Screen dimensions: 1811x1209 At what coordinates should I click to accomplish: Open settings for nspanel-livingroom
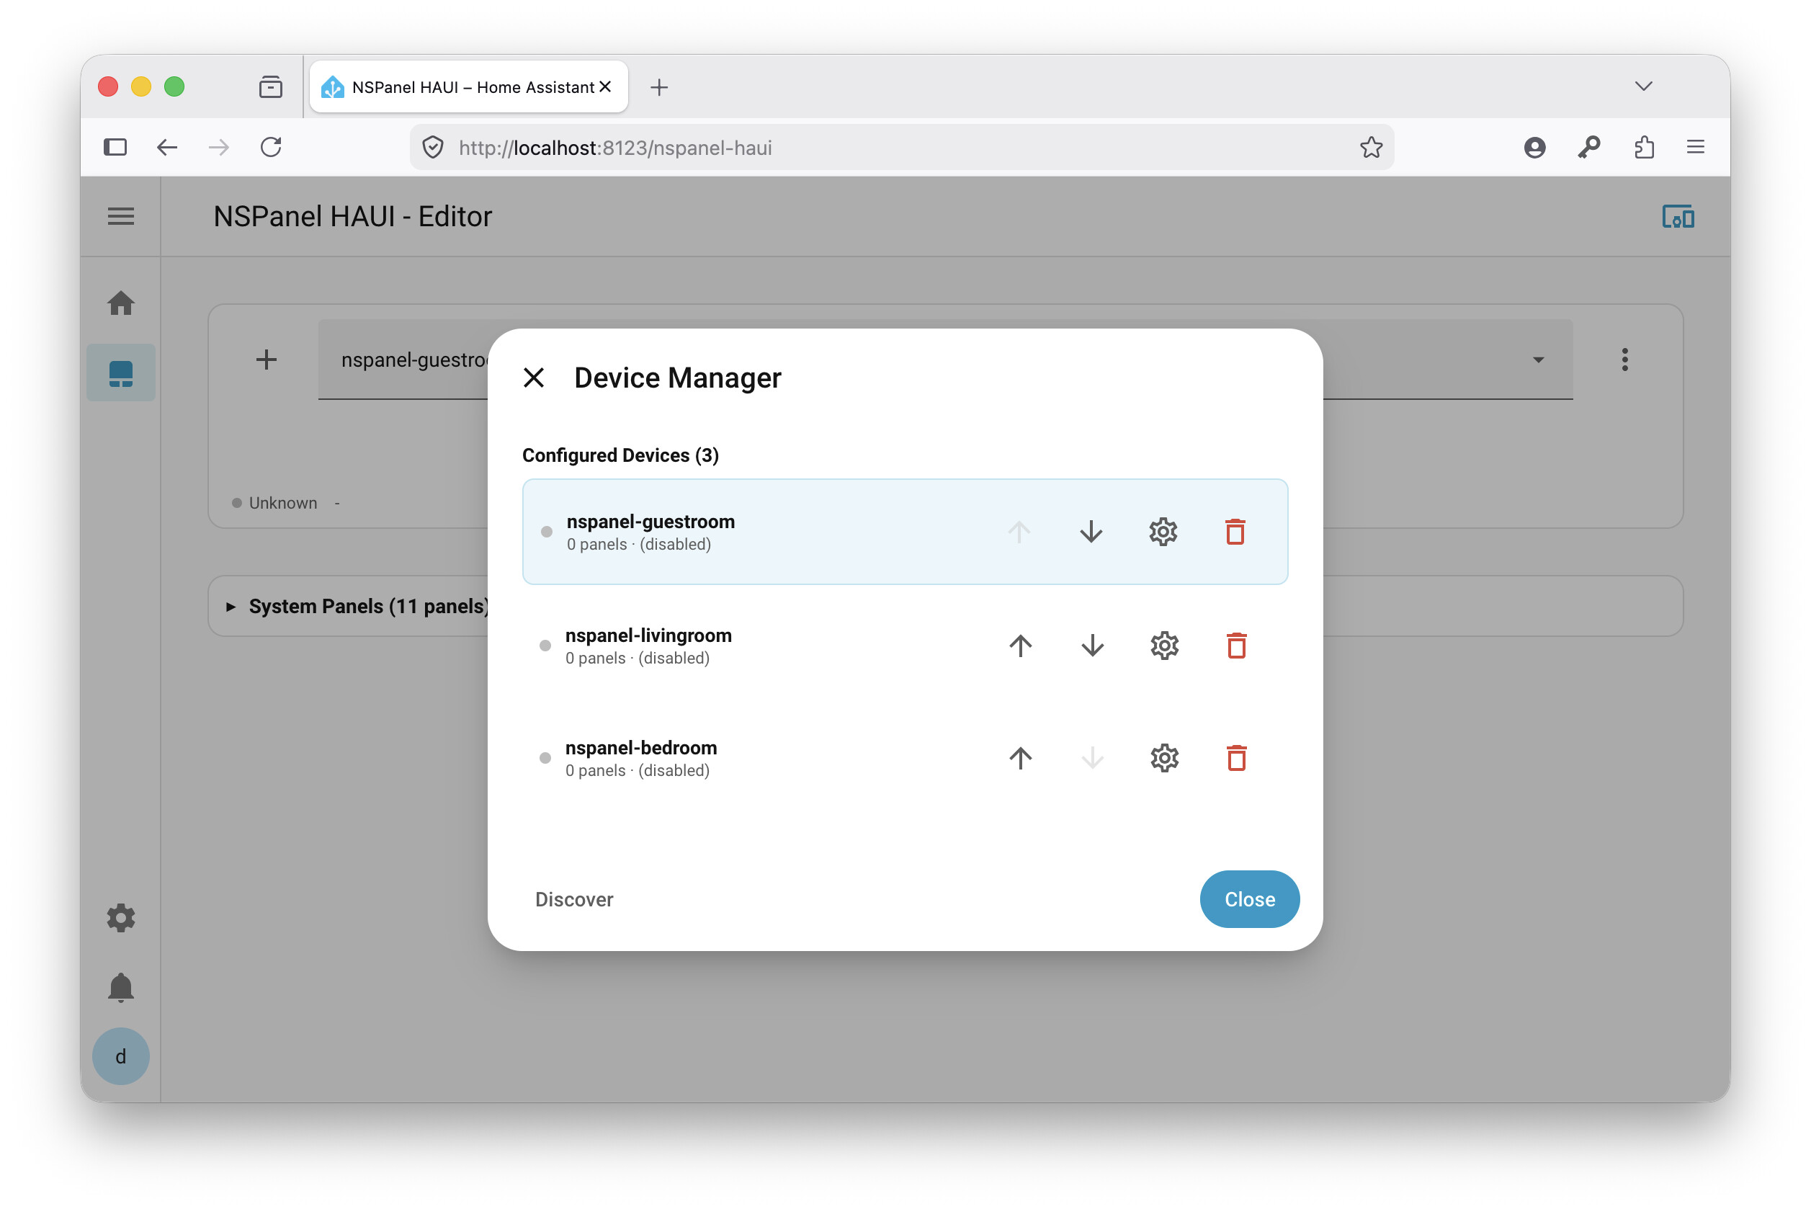click(1164, 646)
